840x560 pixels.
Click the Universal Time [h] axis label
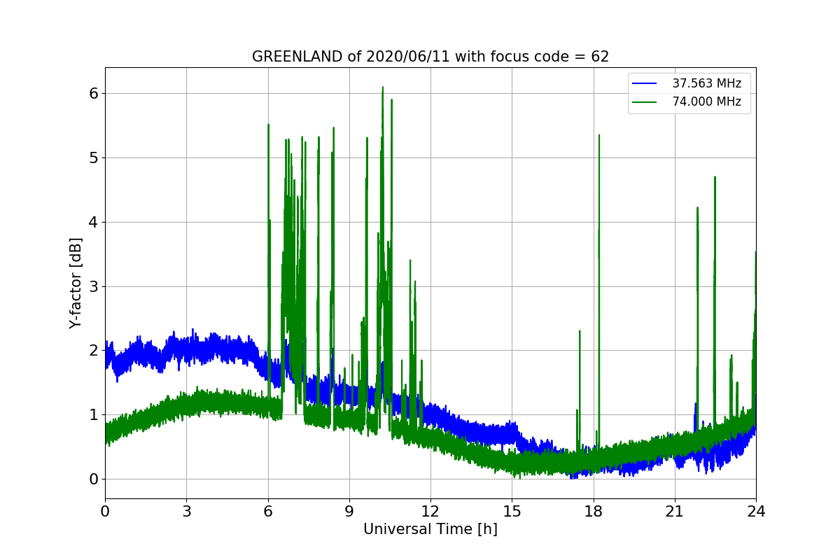coord(430,530)
